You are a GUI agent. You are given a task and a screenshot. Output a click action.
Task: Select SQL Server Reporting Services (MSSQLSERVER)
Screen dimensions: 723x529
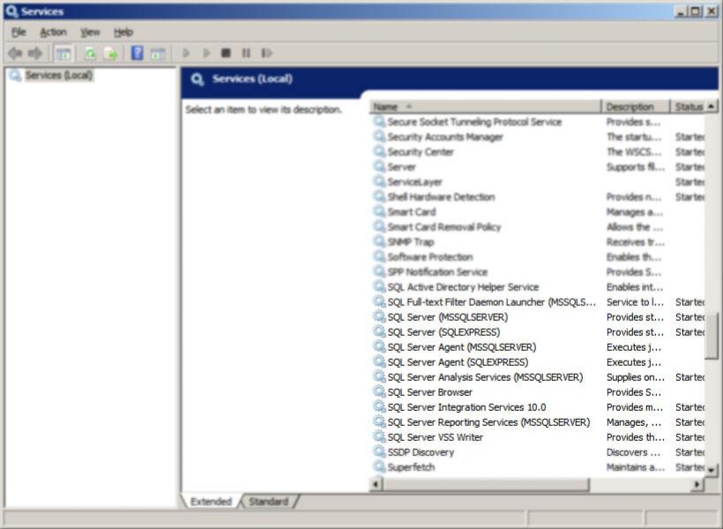[488, 422]
